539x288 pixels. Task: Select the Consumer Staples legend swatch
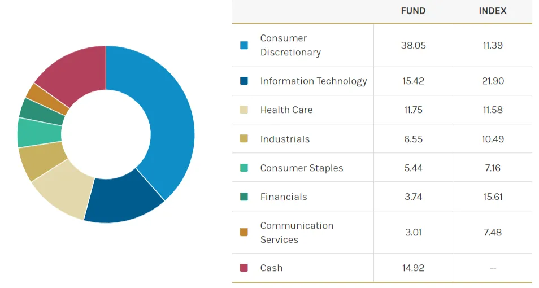(244, 168)
